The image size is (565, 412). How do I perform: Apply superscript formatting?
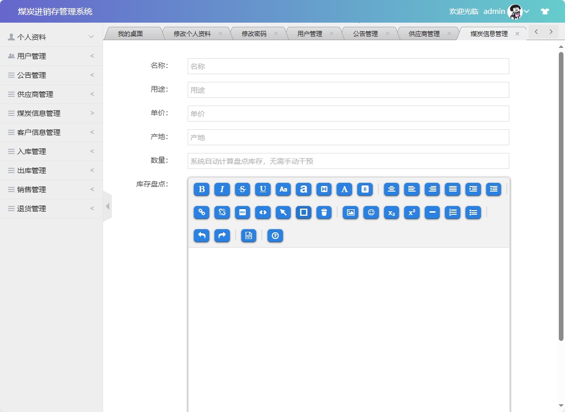tap(411, 212)
